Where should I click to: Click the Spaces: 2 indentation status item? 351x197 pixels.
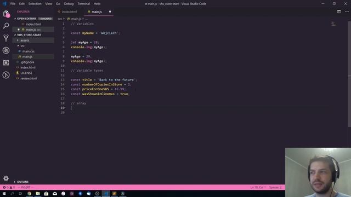coord(275,187)
